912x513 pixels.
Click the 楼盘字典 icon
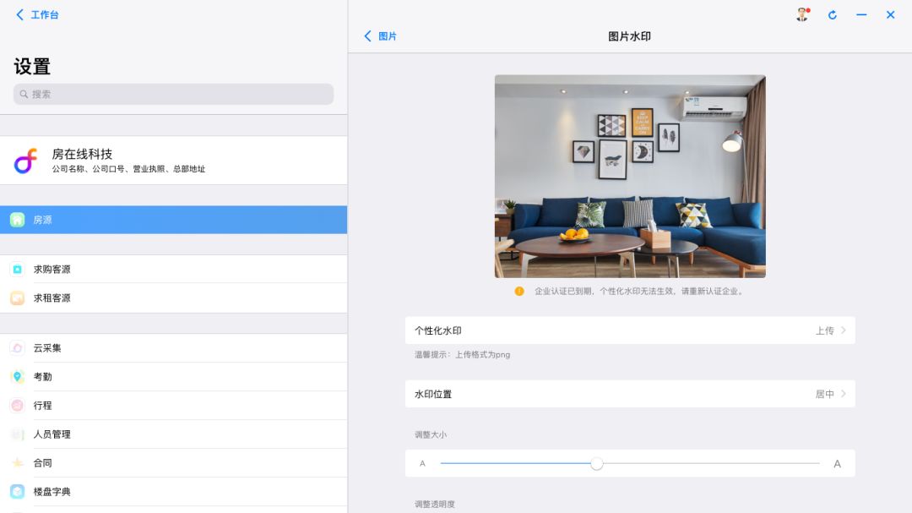coord(18,492)
